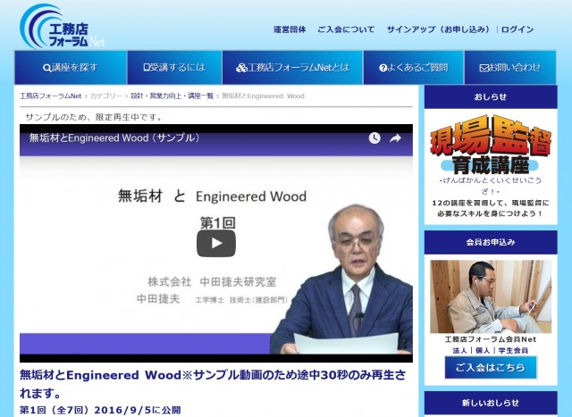Image resolution: width=572 pixels, height=417 pixels.
Task: Select the カテゴリー breadcrumb
Action: click(106, 96)
